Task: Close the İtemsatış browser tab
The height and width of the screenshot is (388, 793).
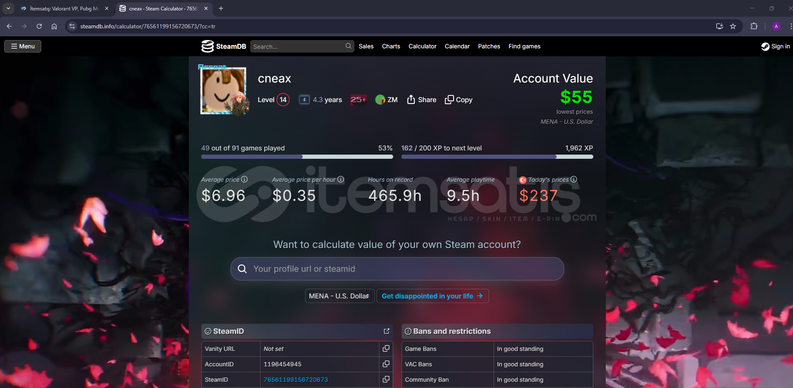Action: tap(107, 8)
